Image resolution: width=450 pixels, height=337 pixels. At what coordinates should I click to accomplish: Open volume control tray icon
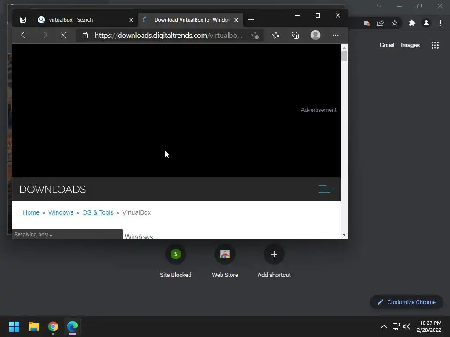click(x=406, y=326)
